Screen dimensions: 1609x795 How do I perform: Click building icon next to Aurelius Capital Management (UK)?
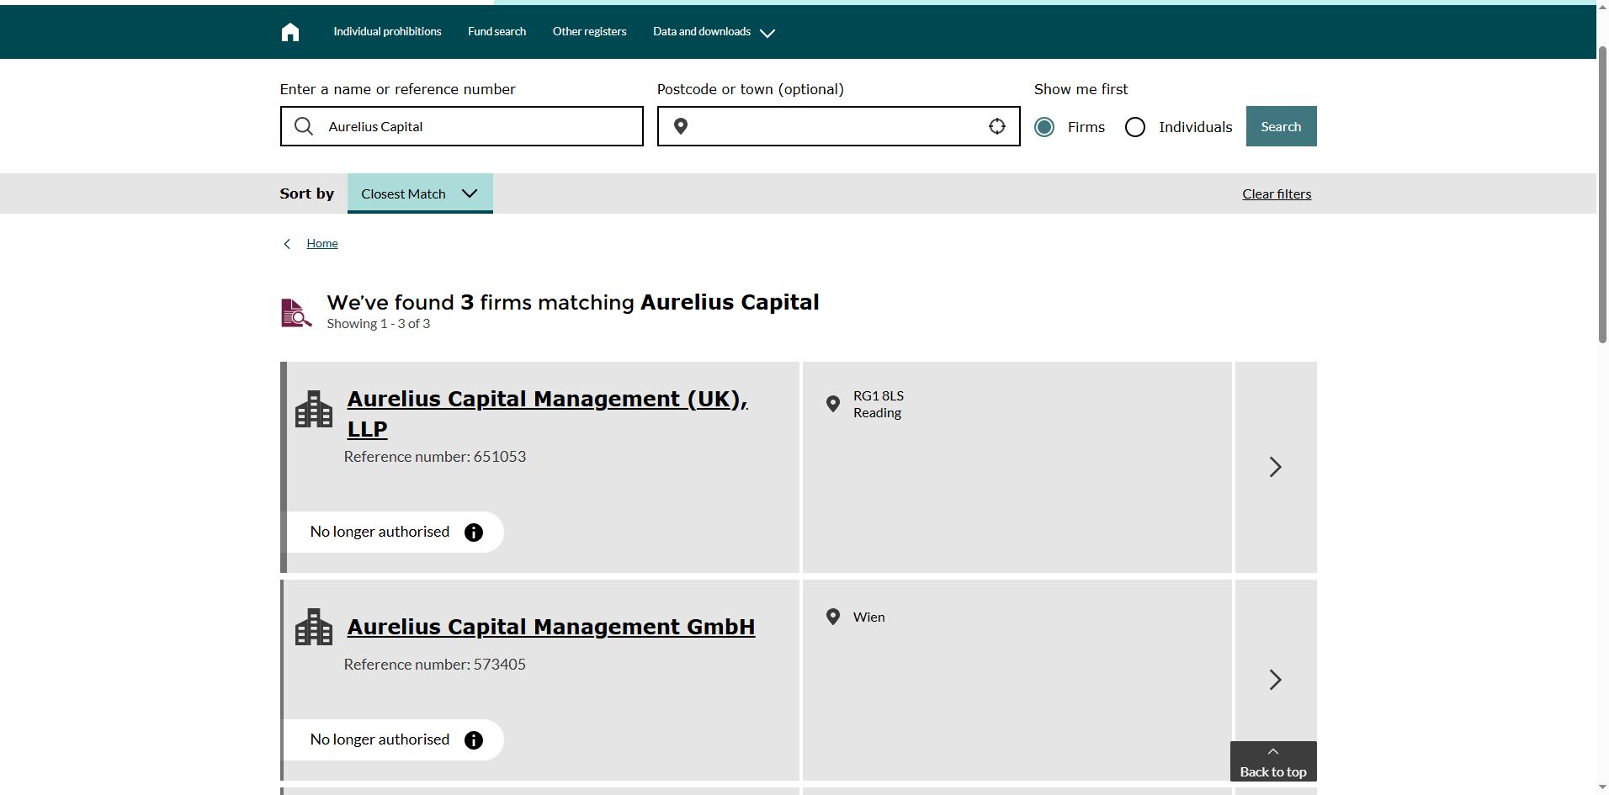pyautogui.click(x=314, y=410)
